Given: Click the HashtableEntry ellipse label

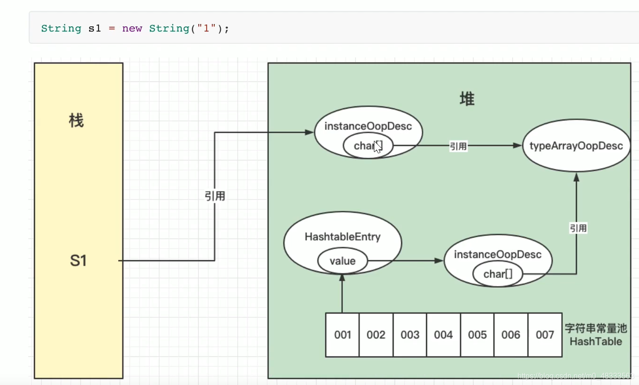Looking at the screenshot, I should (x=342, y=237).
